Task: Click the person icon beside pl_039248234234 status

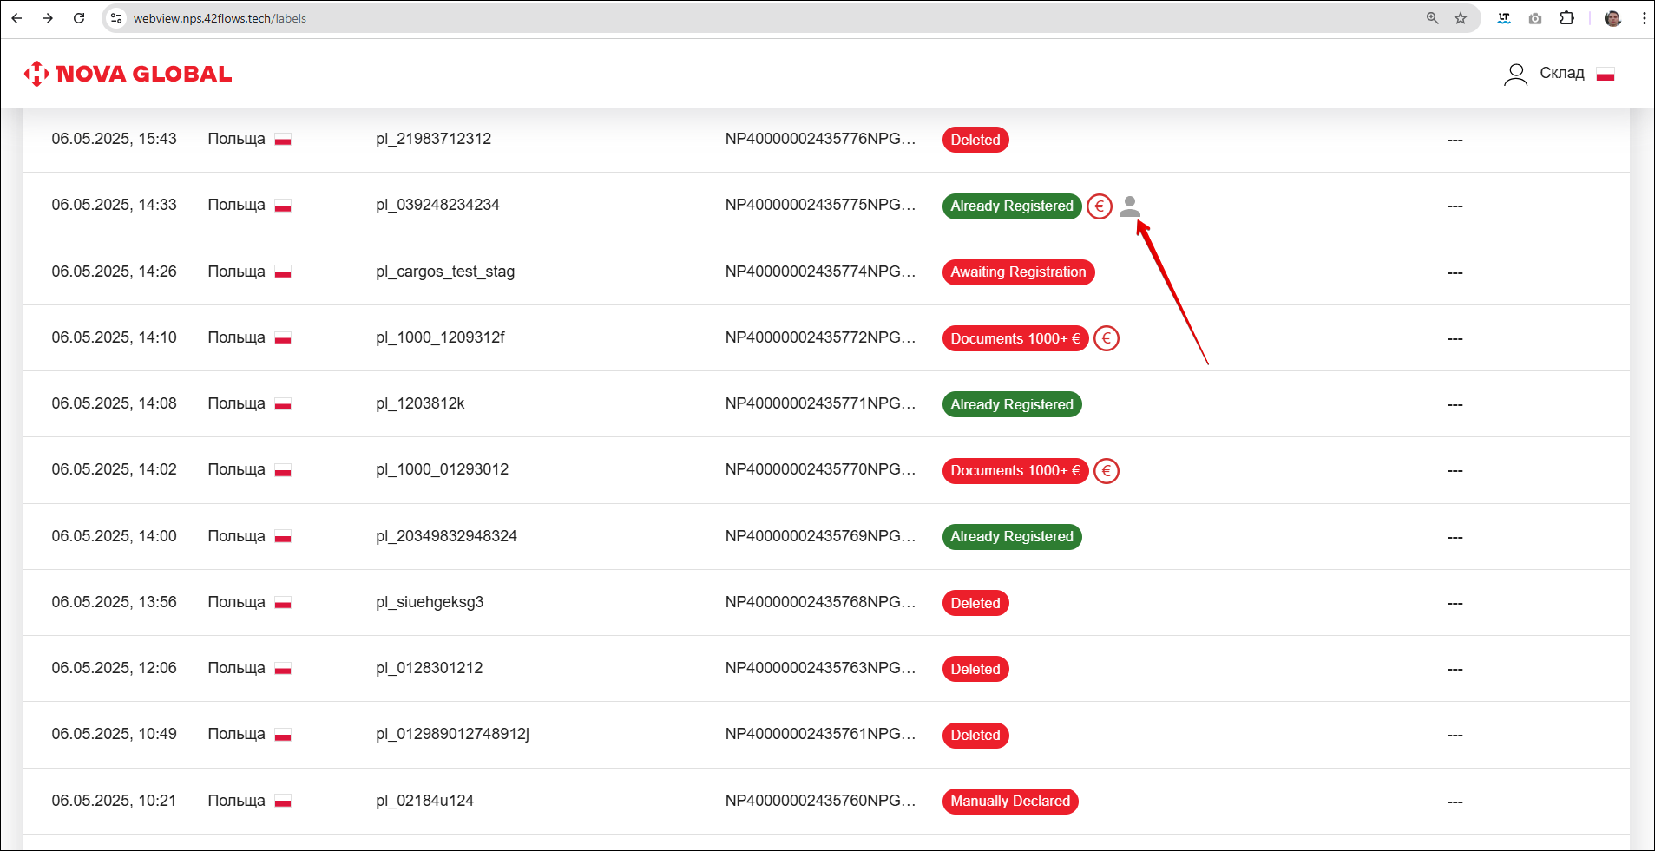Action: pos(1129,206)
